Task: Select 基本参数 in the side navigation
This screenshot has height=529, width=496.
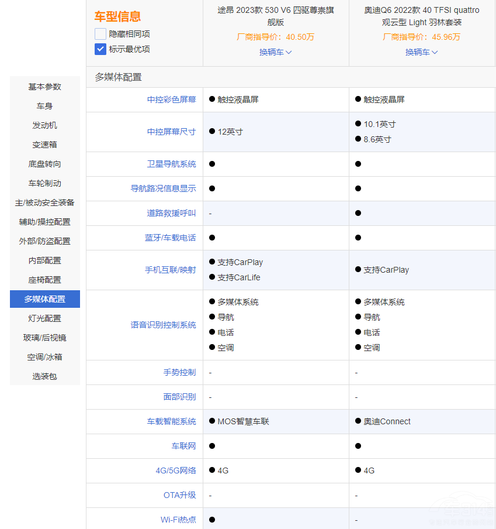Action: pyautogui.click(x=45, y=87)
